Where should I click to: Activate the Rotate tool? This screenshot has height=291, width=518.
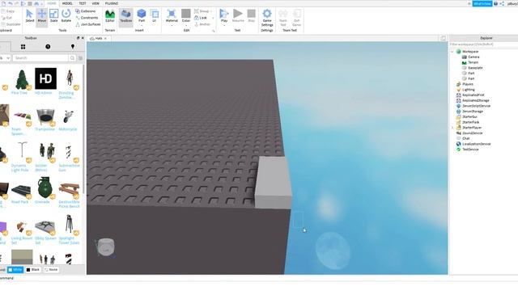point(66,16)
